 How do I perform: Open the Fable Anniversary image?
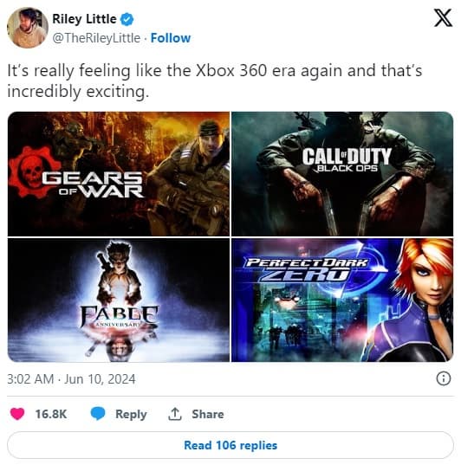click(119, 300)
